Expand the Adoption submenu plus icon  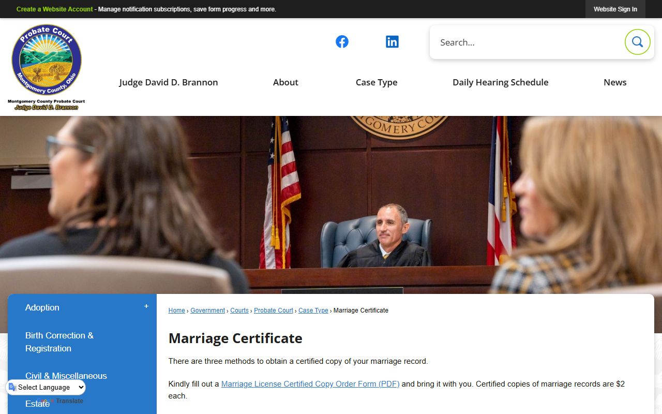146,306
